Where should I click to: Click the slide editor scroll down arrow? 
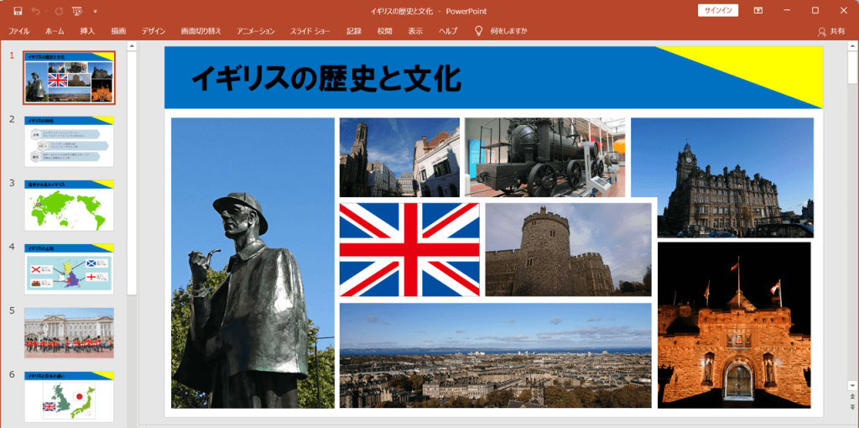point(852,385)
